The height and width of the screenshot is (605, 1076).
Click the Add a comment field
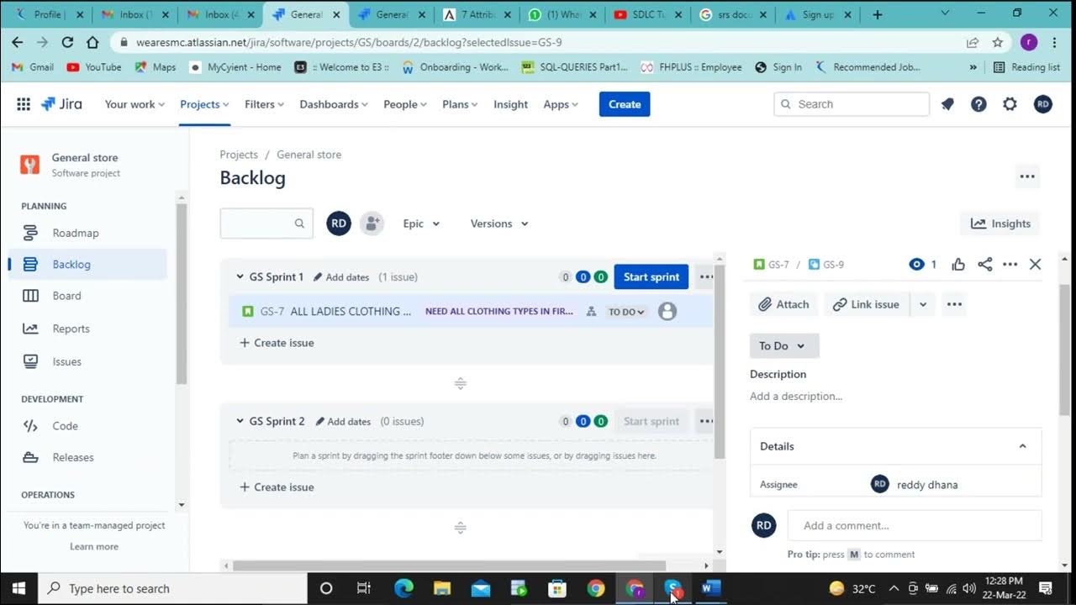(x=915, y=525)
